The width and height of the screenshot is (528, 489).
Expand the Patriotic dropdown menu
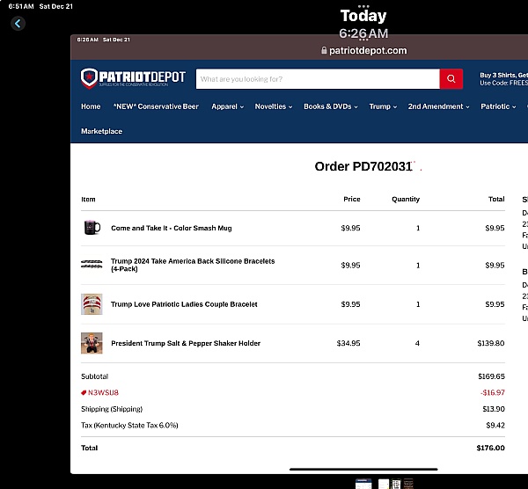coord(498,106)
